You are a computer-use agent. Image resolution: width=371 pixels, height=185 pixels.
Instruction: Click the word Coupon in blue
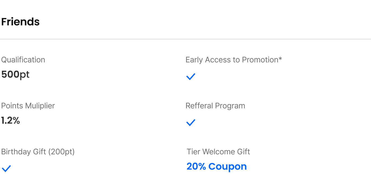pos(227,166)
